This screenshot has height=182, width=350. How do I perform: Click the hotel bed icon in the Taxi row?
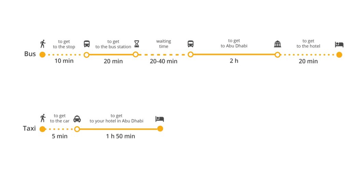(160, 119)
